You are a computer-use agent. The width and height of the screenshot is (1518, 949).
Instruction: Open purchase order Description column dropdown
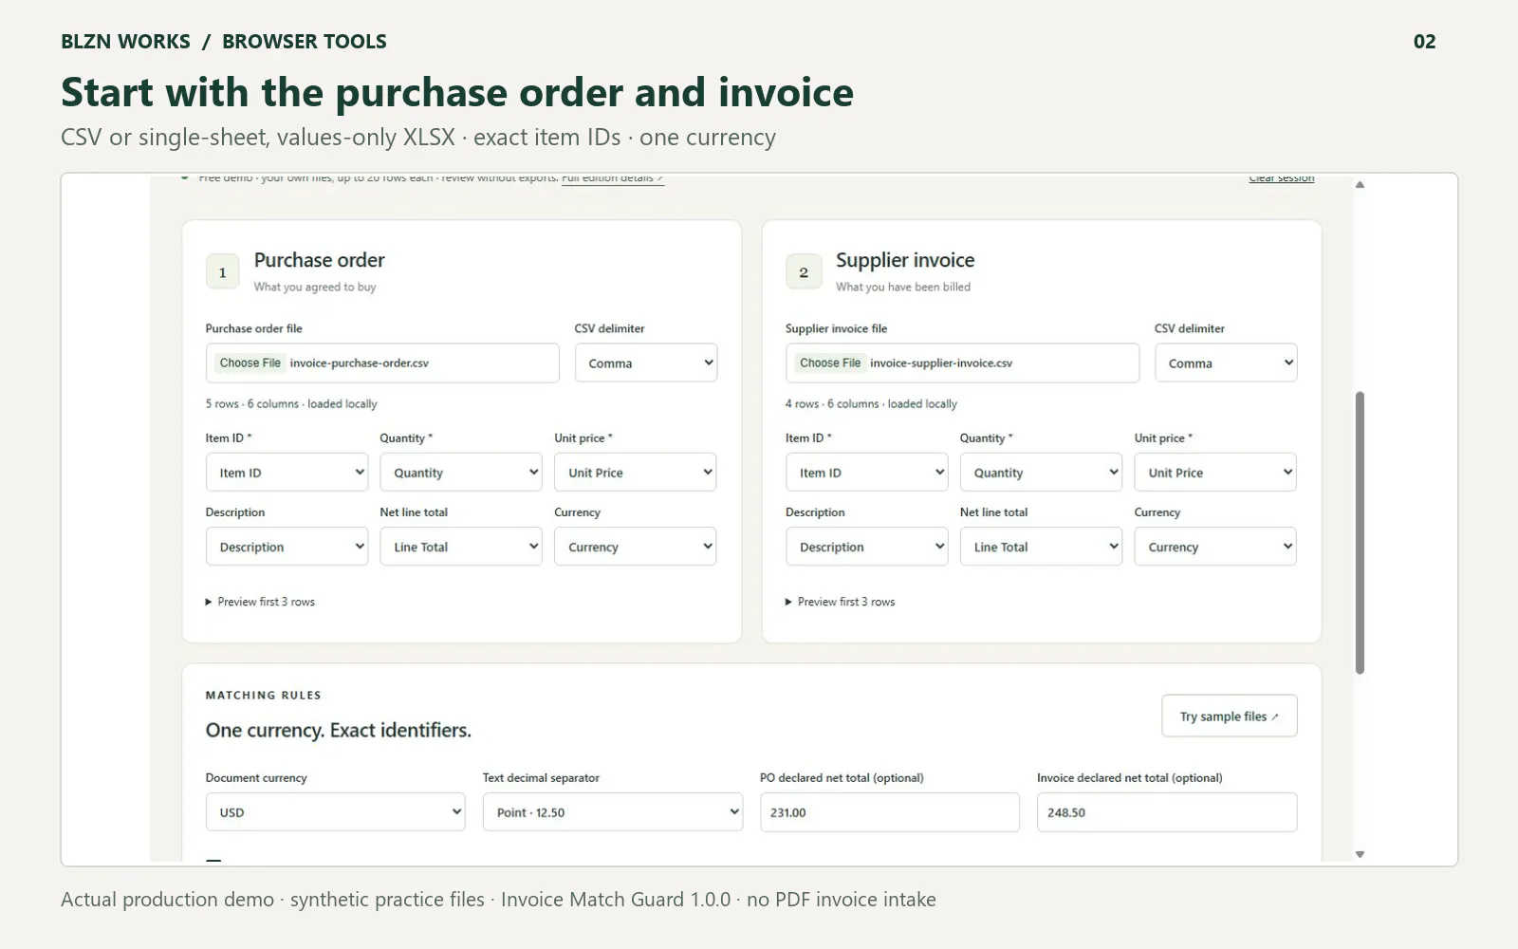point(287,547)
